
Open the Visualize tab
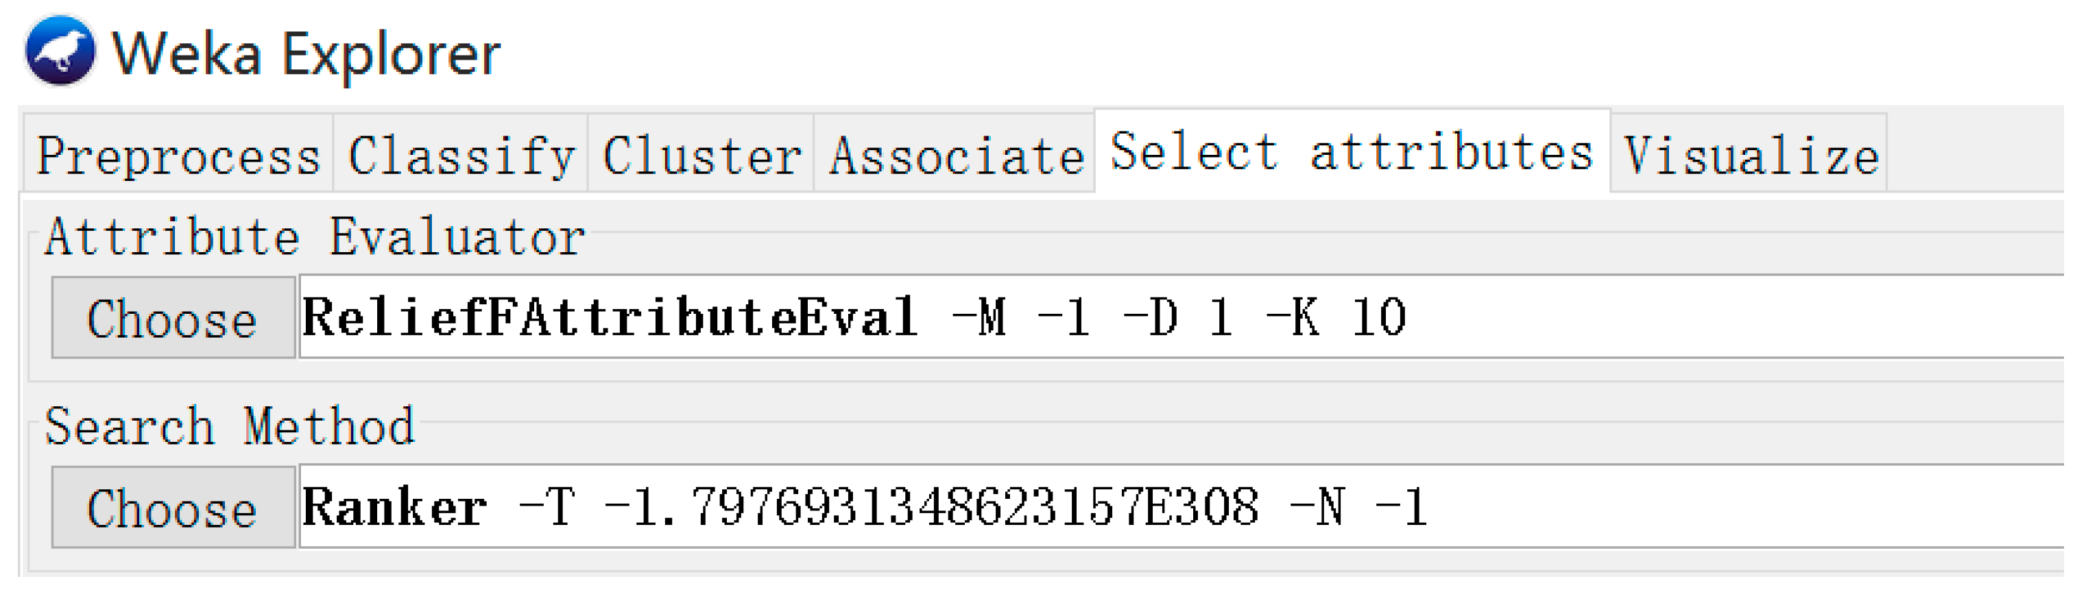pos(1749,154)
